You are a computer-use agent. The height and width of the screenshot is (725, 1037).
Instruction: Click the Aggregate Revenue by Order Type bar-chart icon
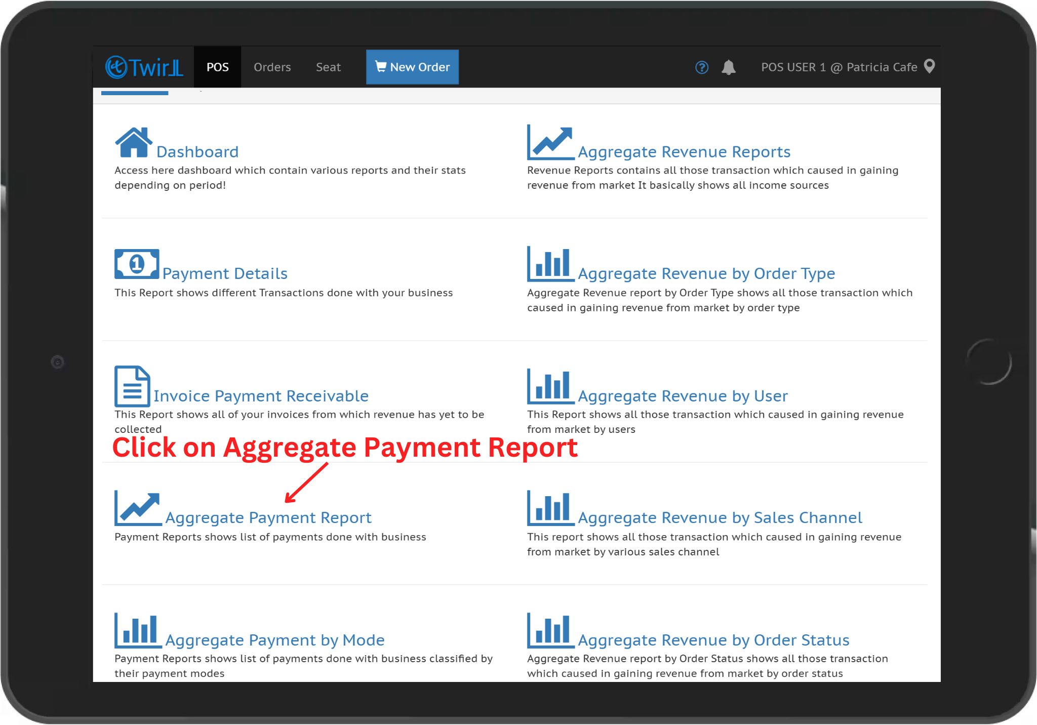pyautogui.click(x=550, y=264)
